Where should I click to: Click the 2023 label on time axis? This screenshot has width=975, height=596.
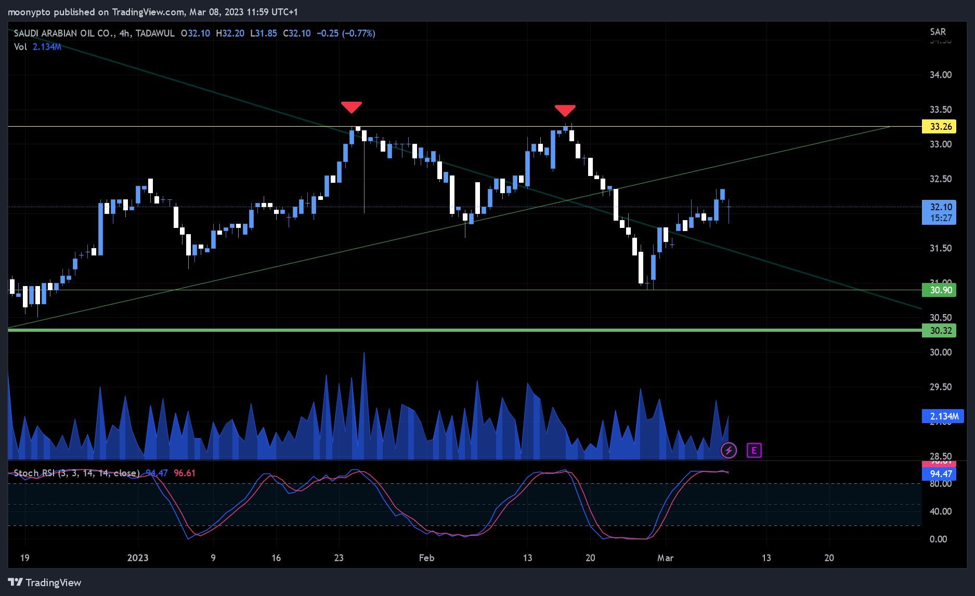[138, 558]
